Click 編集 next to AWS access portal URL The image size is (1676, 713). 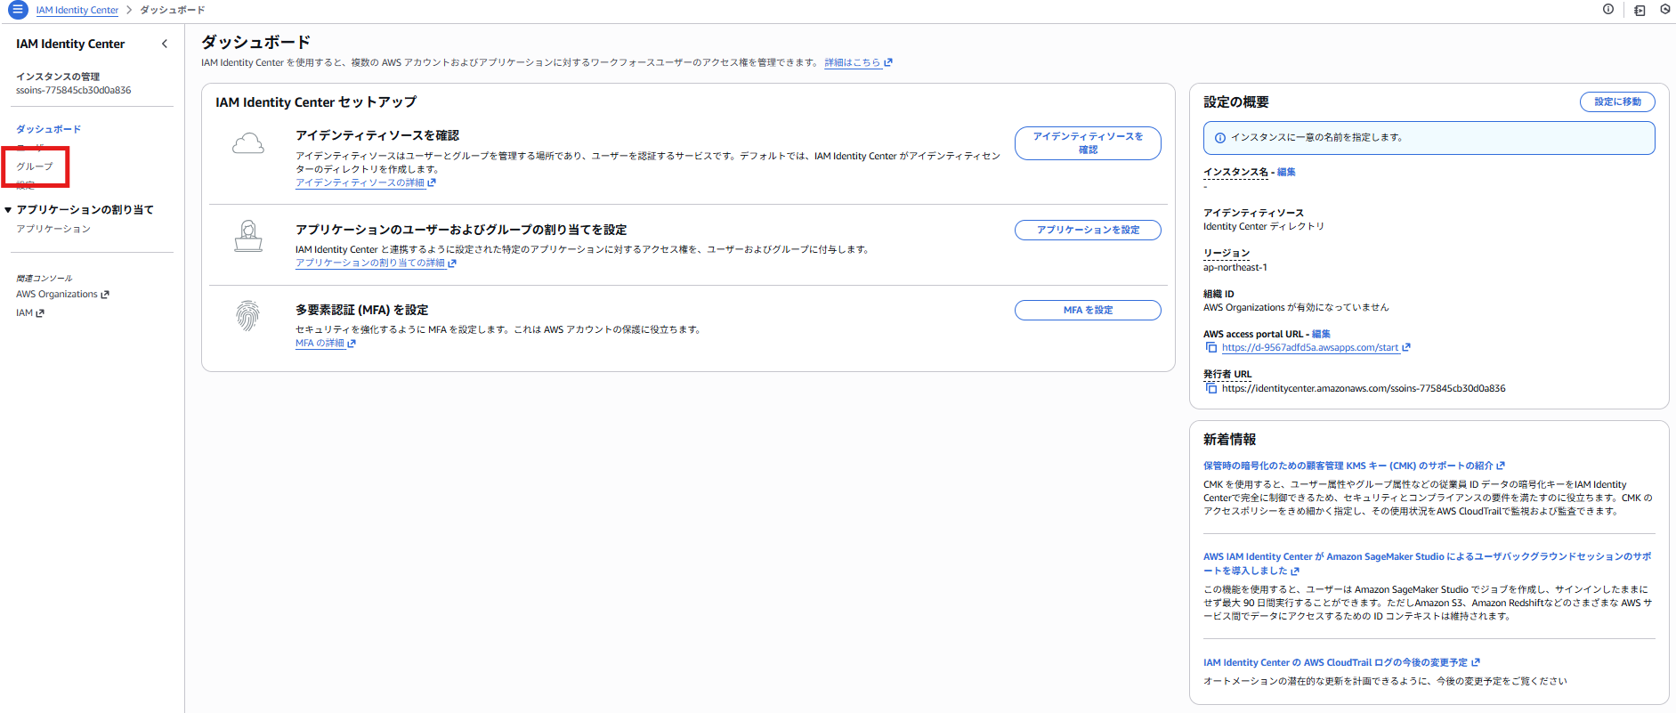pyautogui.click(x=1321, y=335)
